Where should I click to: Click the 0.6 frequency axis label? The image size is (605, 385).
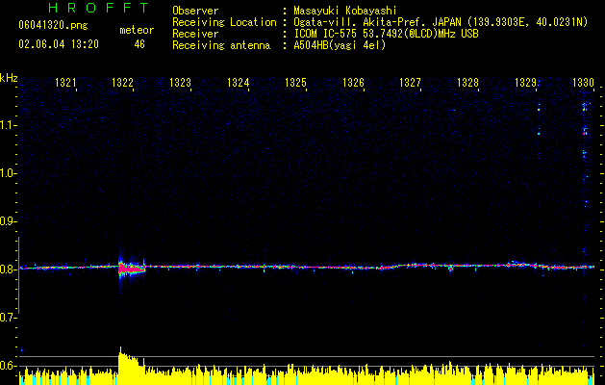point(9,366)
